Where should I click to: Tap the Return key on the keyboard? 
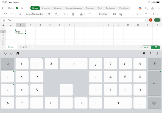point(155,83)
